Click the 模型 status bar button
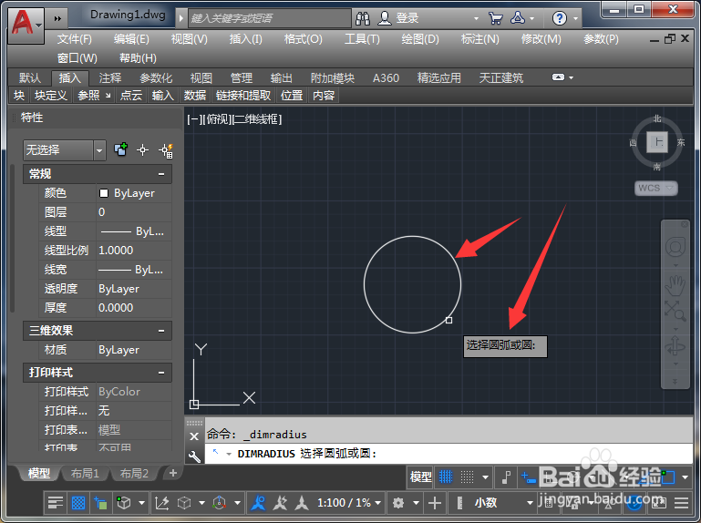Image resolution: width=701 pixels, height=523 pixels. 420,477
